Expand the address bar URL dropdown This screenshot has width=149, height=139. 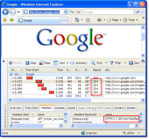coord(65,12)
